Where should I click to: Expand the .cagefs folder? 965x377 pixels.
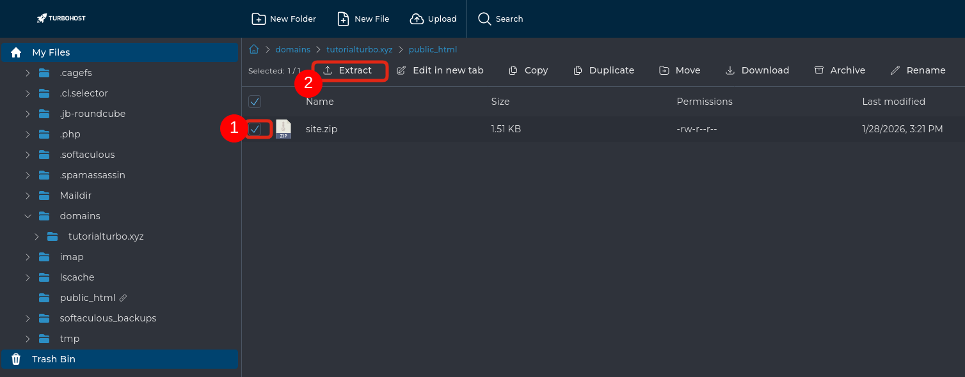tap(28, 73)
